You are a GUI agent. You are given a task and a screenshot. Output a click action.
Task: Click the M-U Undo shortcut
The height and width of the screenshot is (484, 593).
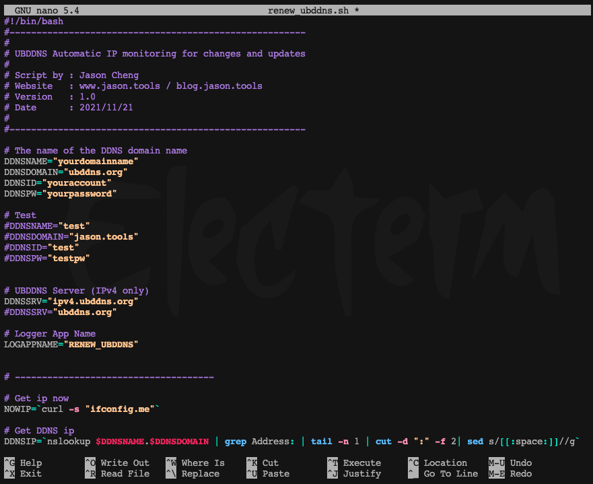pos(510,463)
